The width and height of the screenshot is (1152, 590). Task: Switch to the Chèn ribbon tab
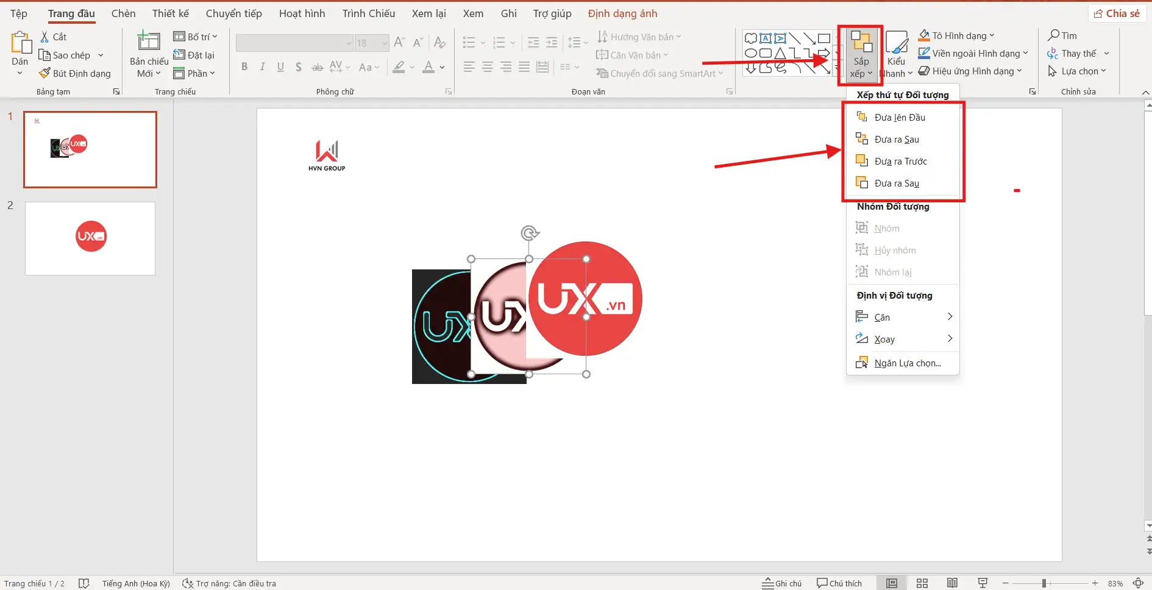coord(123,13)
